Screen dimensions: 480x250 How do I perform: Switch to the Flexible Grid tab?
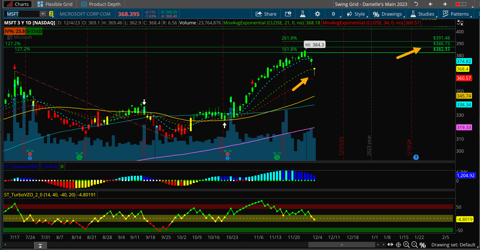pos(55,4)
